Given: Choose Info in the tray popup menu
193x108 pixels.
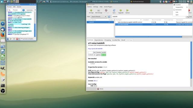Looking at the screenshot, I should [177, 12].
